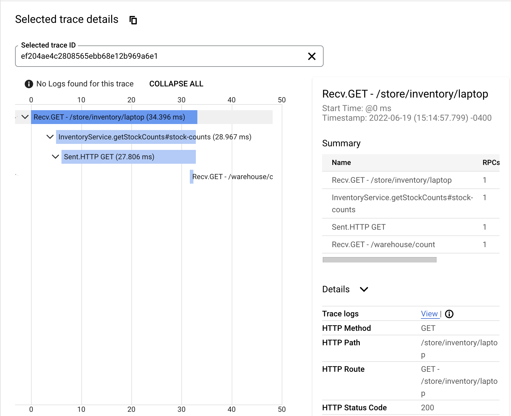Click the 'No Logs found for this trace' message
511x416 pixels.
[85, 84]
